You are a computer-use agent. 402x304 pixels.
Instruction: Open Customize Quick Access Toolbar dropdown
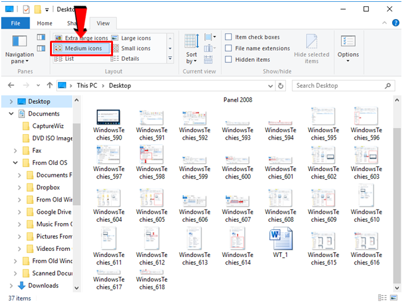pyautogui.click(x=47, y=10)
